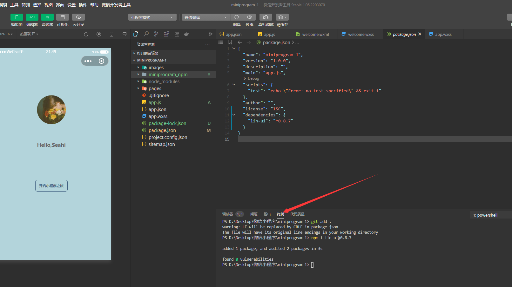Screen dimensions: 512x287
Task: Toggle 热重载 hot reload setting
Action: pyautogui.click(x=29, y=34)
